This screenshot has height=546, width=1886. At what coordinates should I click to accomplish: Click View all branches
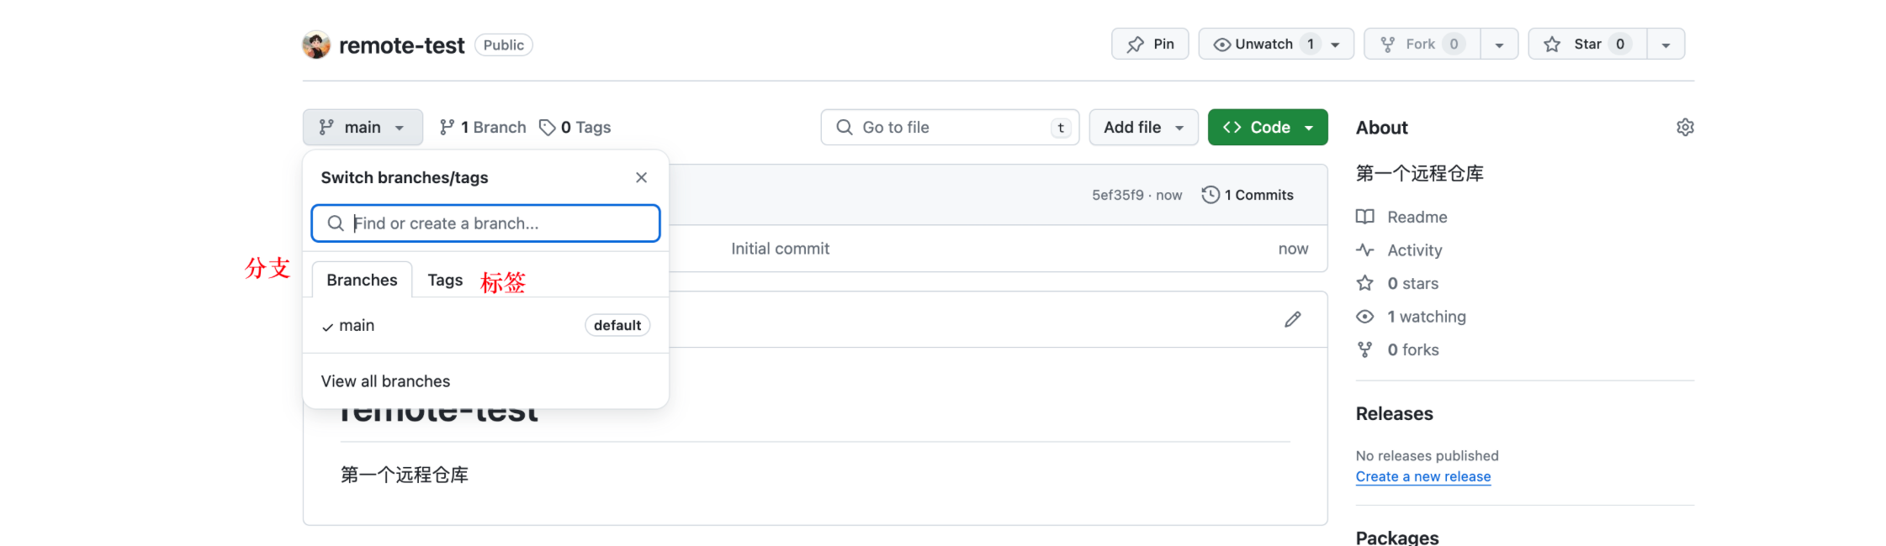(385, 381)
